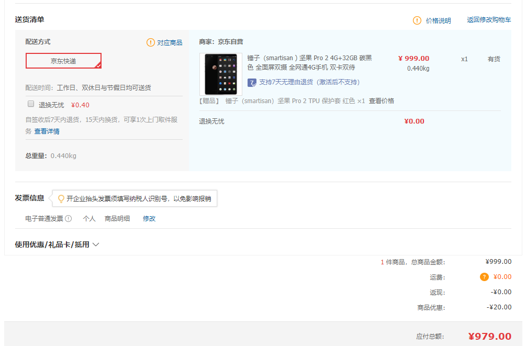Open 查看详情 for return service

click(47, 131)
